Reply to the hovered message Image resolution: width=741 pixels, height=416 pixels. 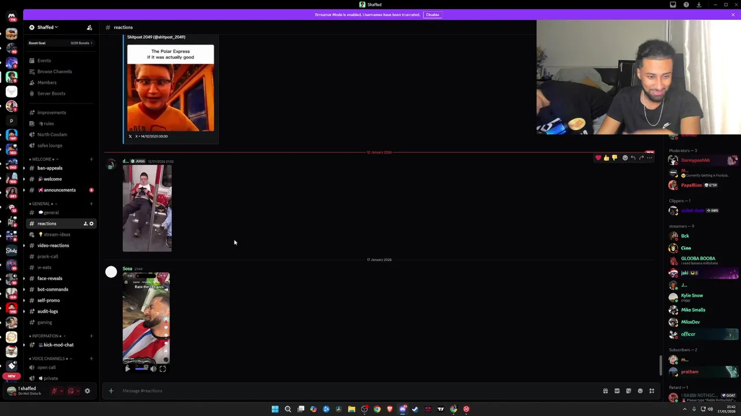(633, 158)
